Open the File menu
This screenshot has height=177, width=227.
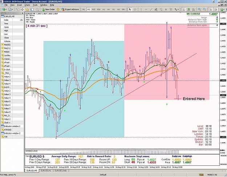click(x=6, y=5)
